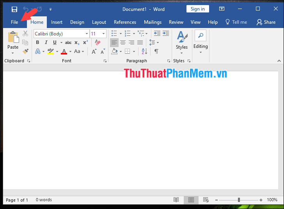Image resolution: width=284 pixels, height=209 pixels.
Task: Click Borders grid icon
Action: click(127, 51)
